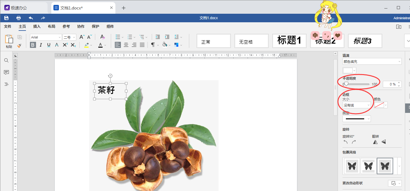The image size is (410, 191).
Task: Increase paragraph indent
Action: pos(167,37)
